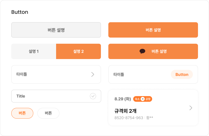209x136 pixels.
Task: Click the light-orange Button pill
Action: point(182,75)
